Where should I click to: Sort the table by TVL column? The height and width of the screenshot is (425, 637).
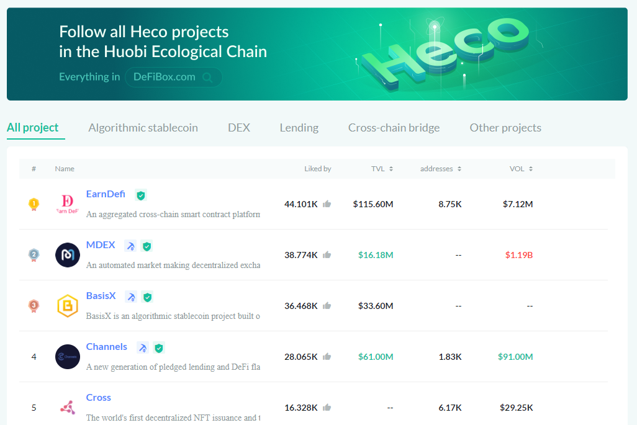click(382, 169)
